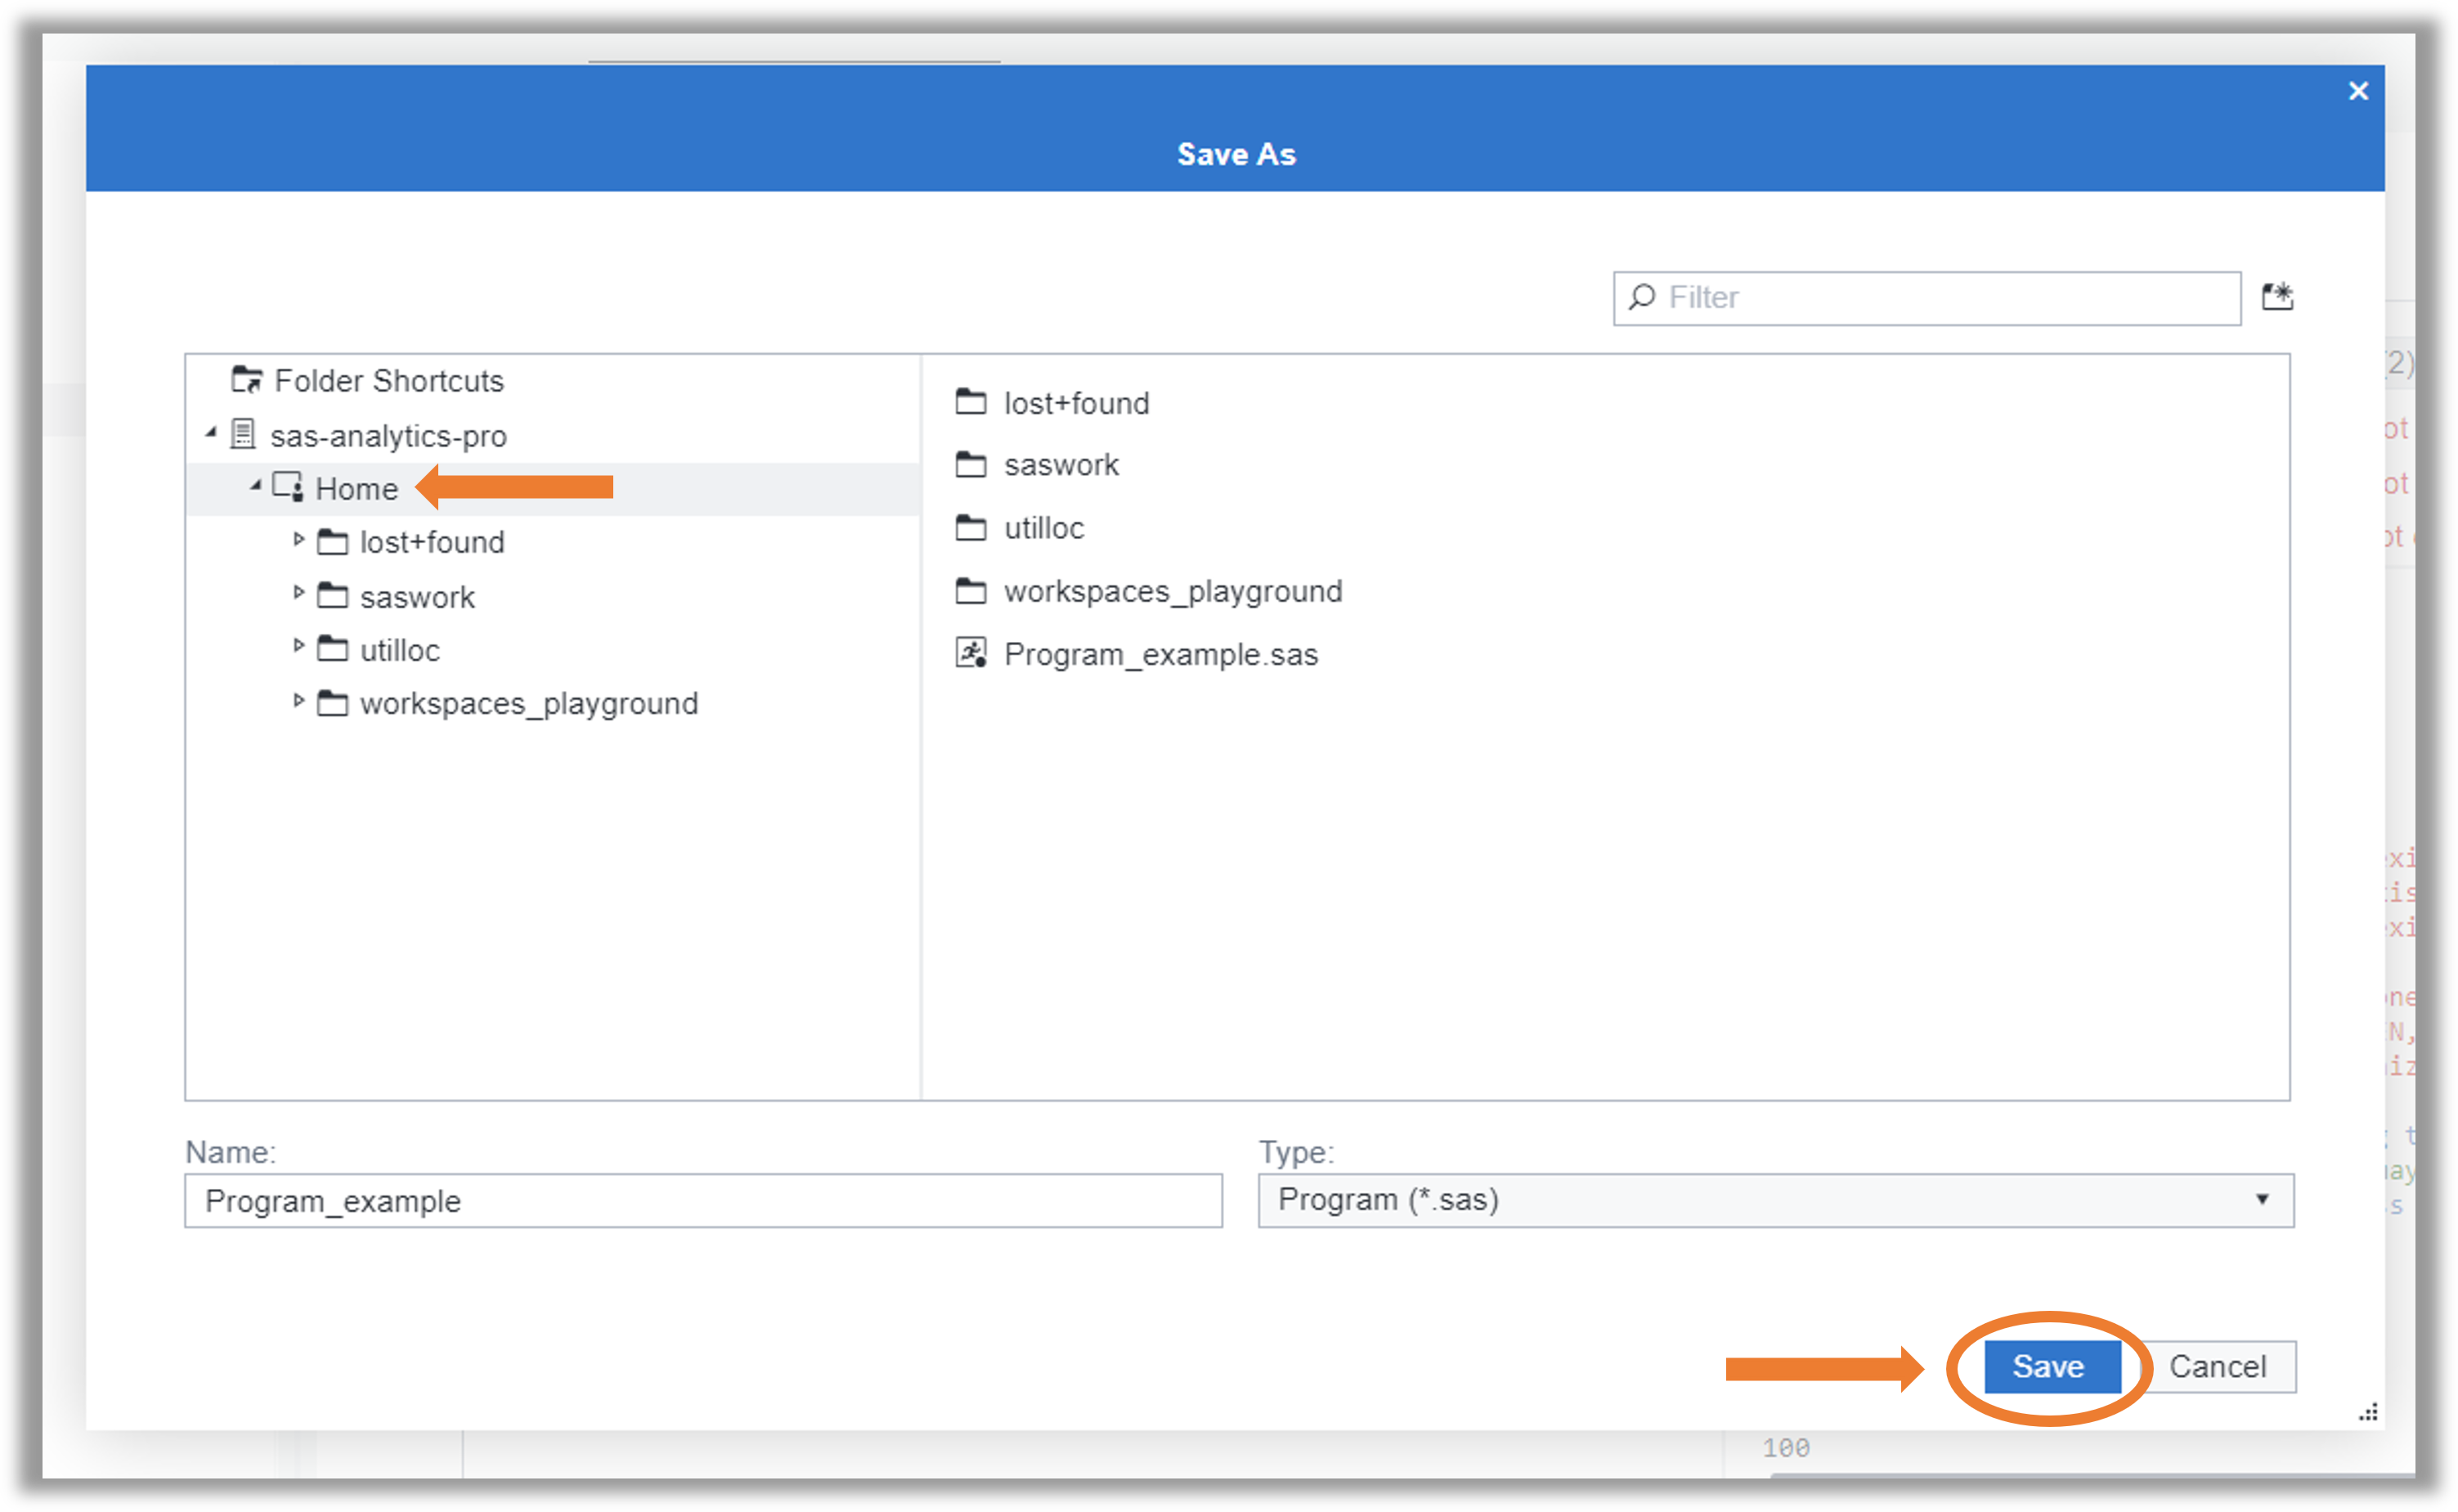
Task: Click into the Name input field
Action: coord(703,1200)
